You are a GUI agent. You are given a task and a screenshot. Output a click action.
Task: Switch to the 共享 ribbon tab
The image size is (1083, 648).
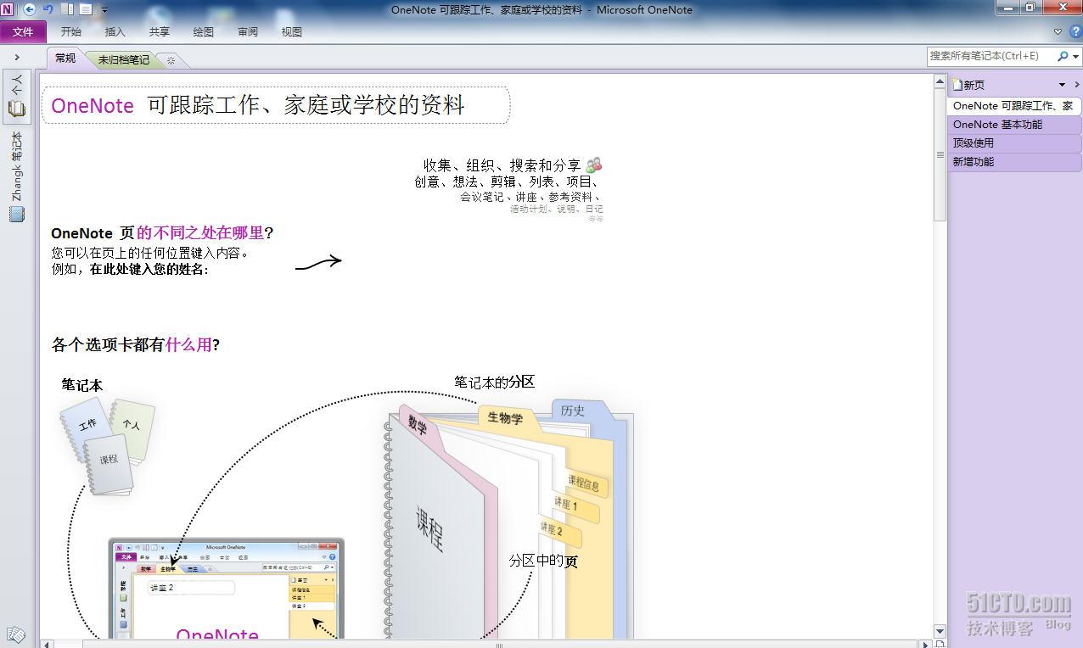pyautogui.click(x=159, y=31)
